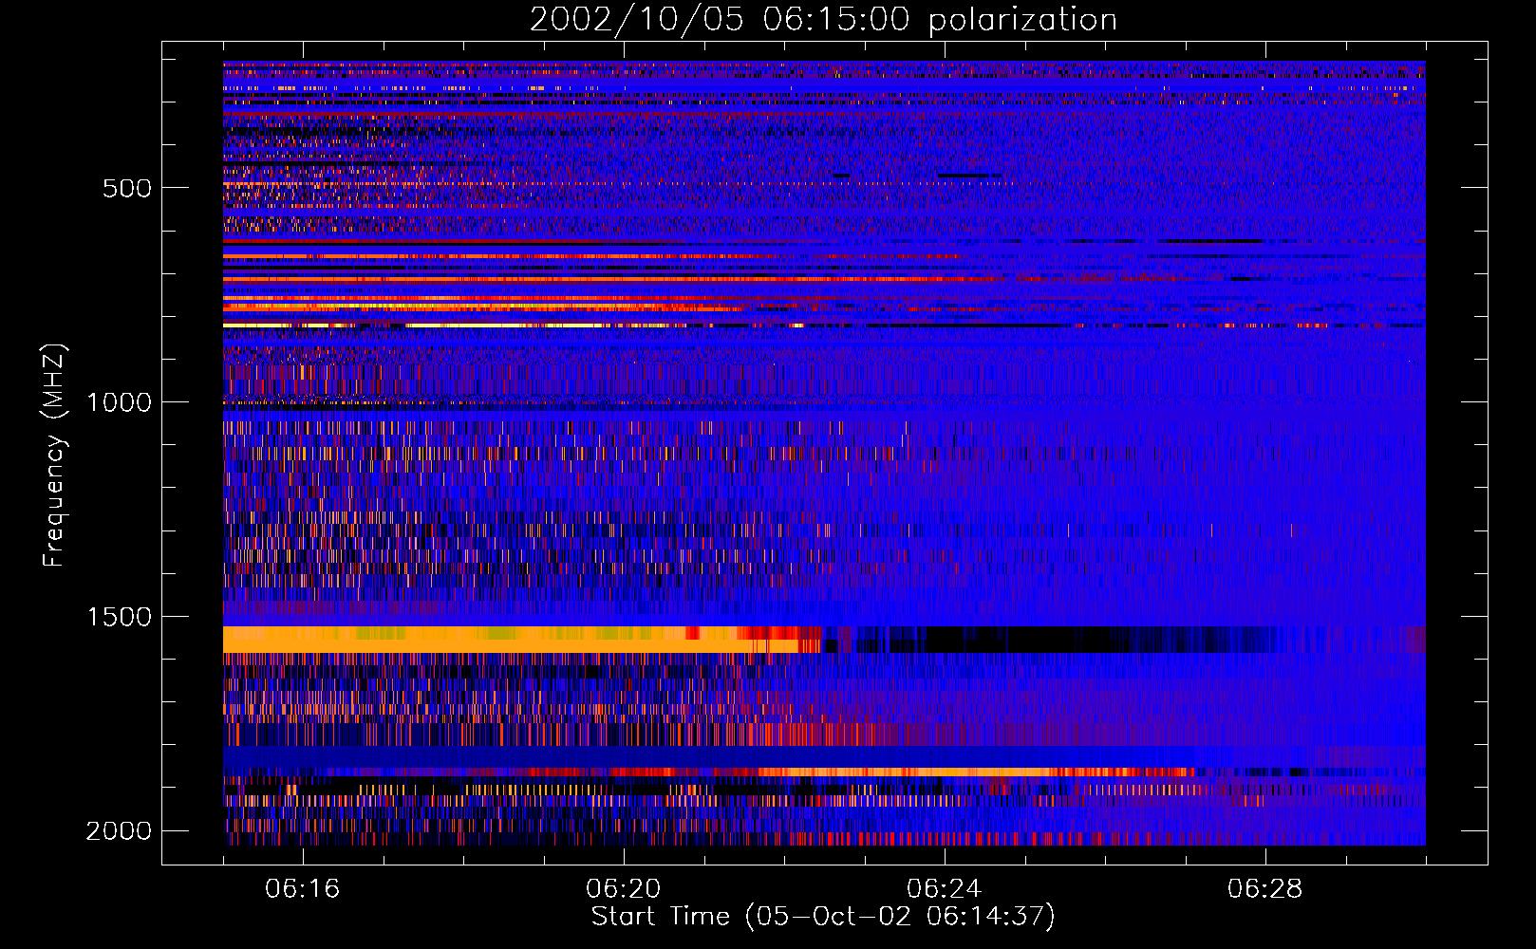Screen dimensions: 1536x949
Task: Click the 1000 frequency tick label
Action: tap(119, 402)
